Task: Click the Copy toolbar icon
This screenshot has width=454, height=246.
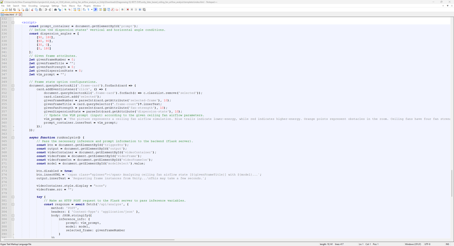Action: click(x=36, y=10)
